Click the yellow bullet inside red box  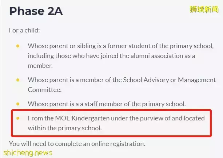click(x=18, y=118)
